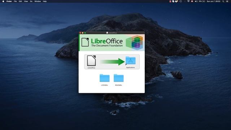Click the red flag input menu icon
The height and width of the screenshot is (130, 231).
coord(192,1)
